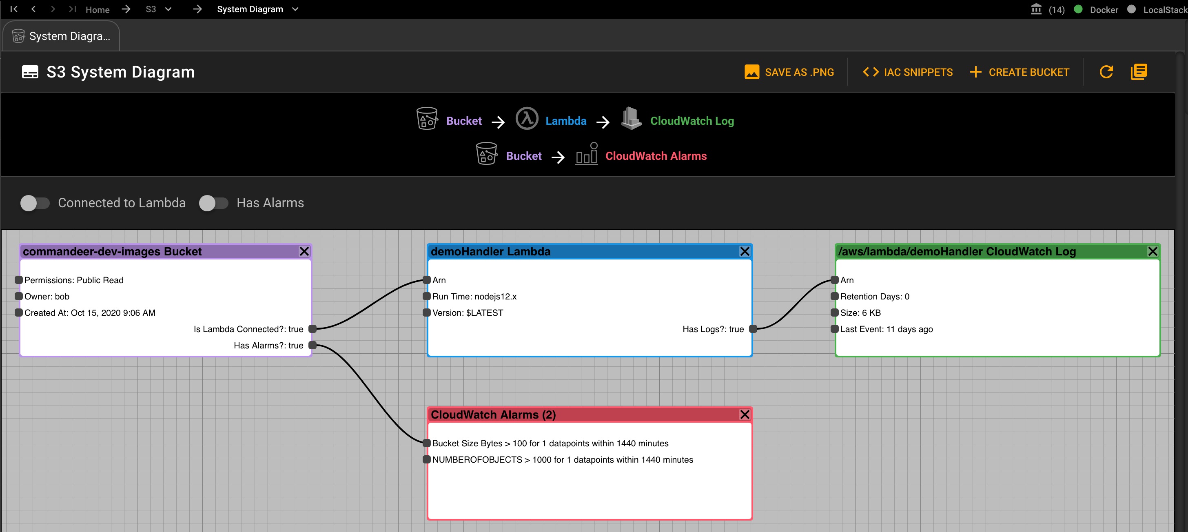Navigate forward with right chevron

(53, 9)
